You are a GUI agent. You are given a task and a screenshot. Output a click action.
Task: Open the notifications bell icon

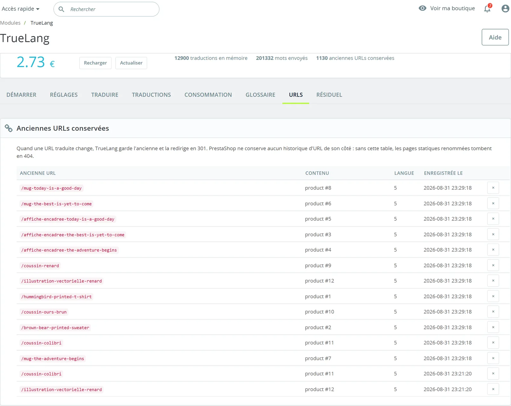pos(487,8)
